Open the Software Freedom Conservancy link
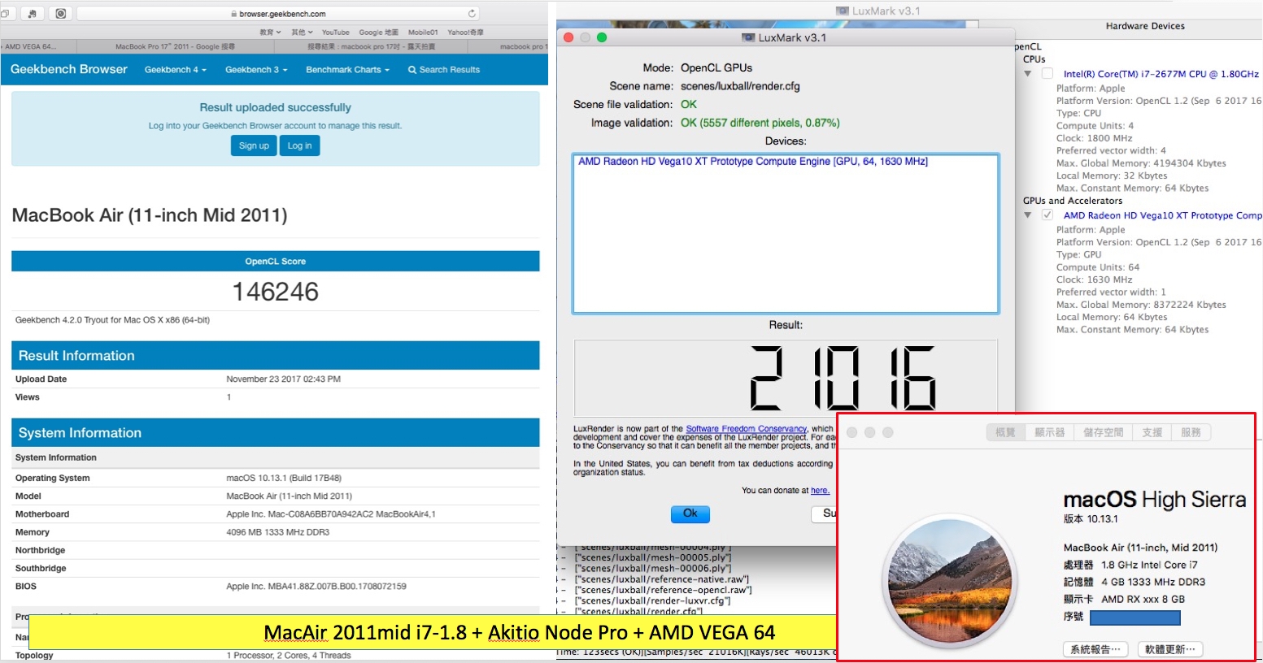 pos(746,429)
